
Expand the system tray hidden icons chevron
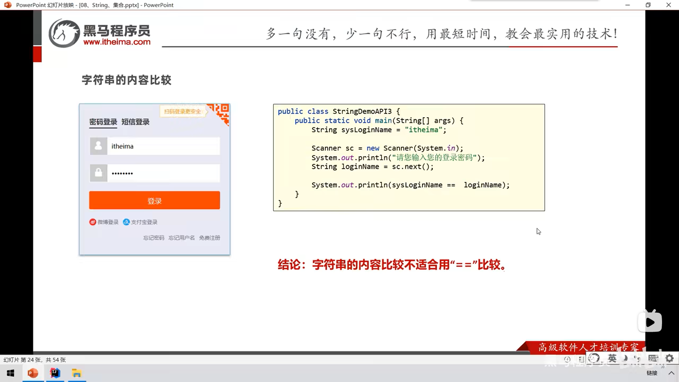(x=671, y=373)
